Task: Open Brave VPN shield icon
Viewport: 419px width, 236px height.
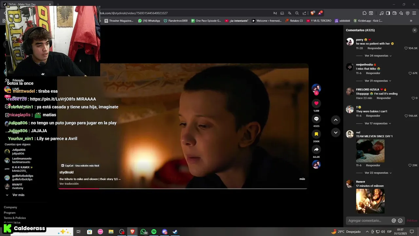Action: tap(408, 13)
